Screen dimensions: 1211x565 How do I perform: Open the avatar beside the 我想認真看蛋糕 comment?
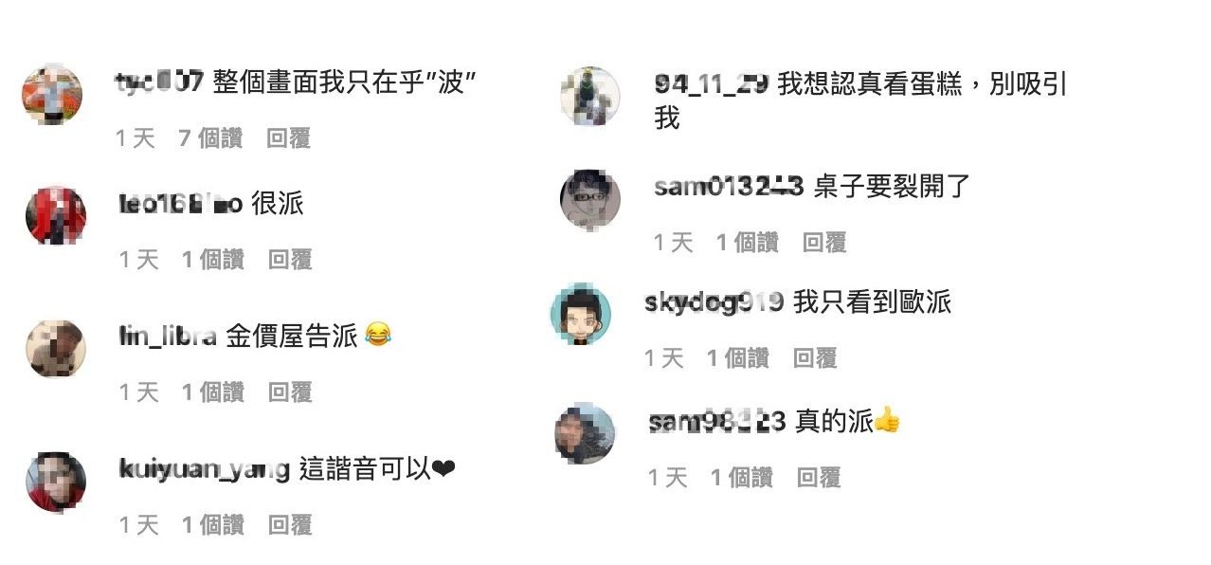point(590,96)
